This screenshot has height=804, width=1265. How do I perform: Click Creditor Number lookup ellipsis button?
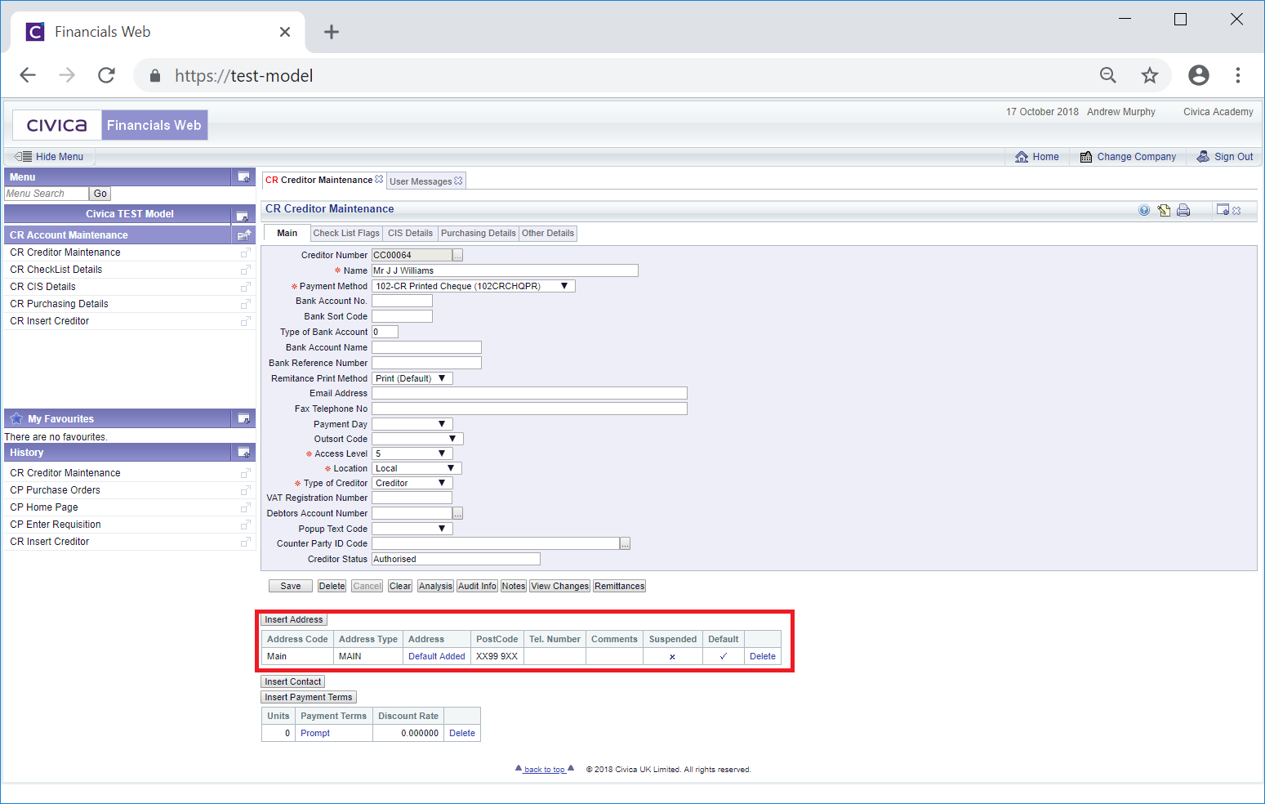458,256
